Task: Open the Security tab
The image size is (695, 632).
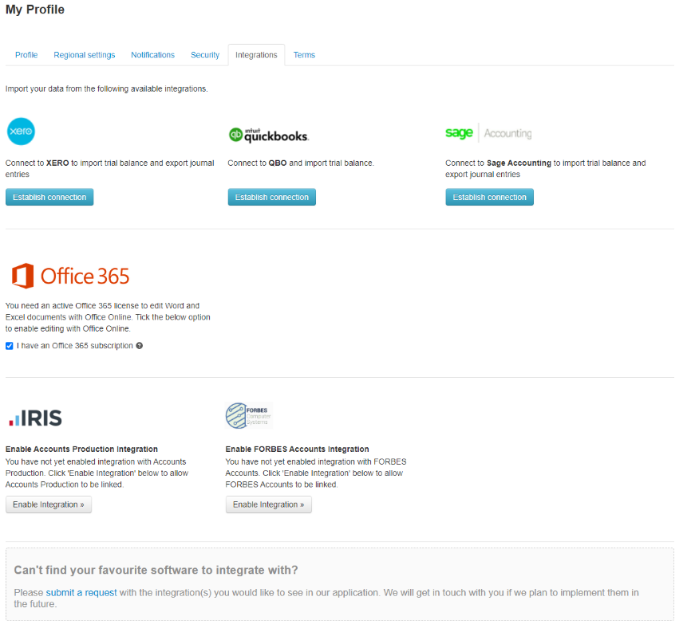Action: pyautogui.click(x=205, y=55)
